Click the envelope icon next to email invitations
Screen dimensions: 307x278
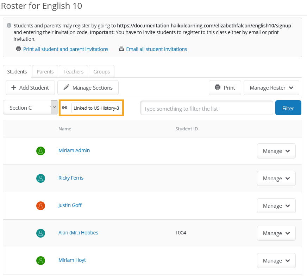pos(121,49)
